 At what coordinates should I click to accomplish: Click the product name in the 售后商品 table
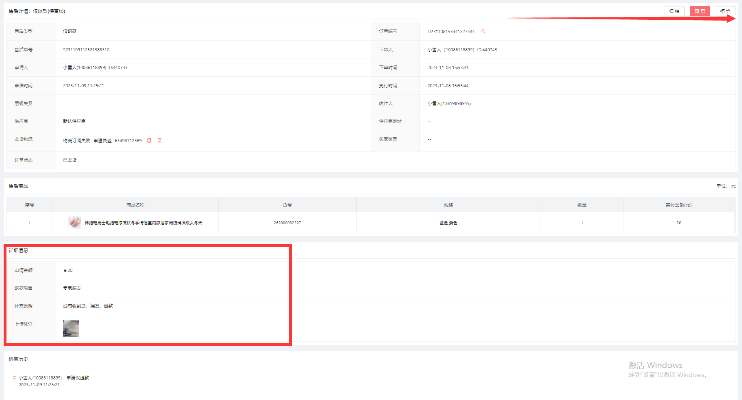(x=143, y=223)
